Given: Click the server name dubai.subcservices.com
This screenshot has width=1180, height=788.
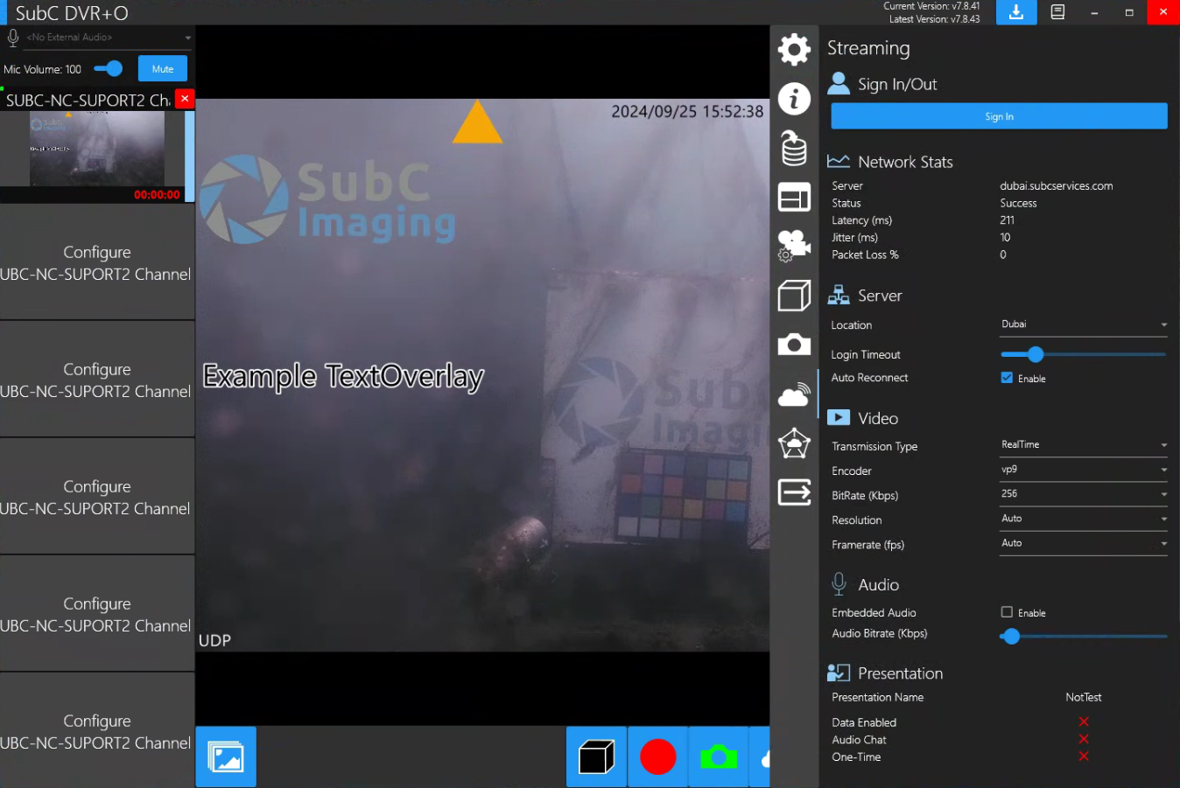Looking at the screenshot, I should (x=1057, y=185).
